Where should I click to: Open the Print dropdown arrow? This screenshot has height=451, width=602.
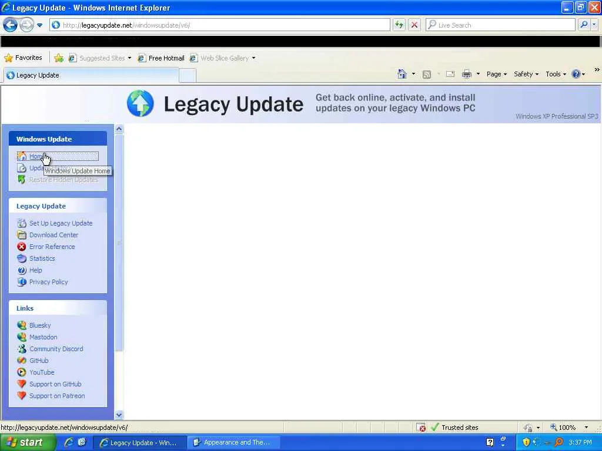[x=478, y=74]
